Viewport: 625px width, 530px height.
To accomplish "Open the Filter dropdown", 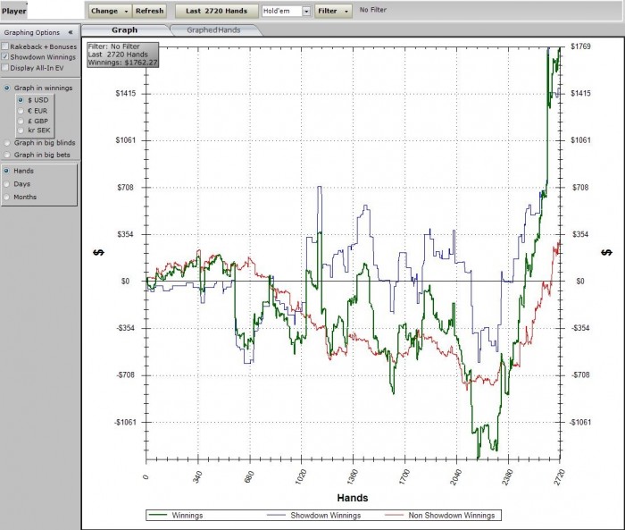I will point(333,11).
